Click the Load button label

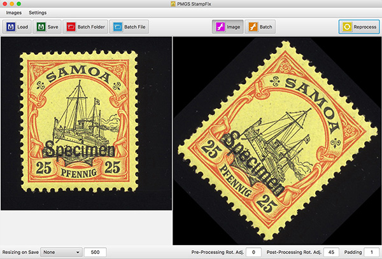(x=23, y=27)
